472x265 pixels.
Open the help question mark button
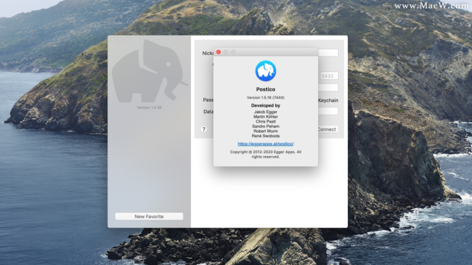(204, 129)
